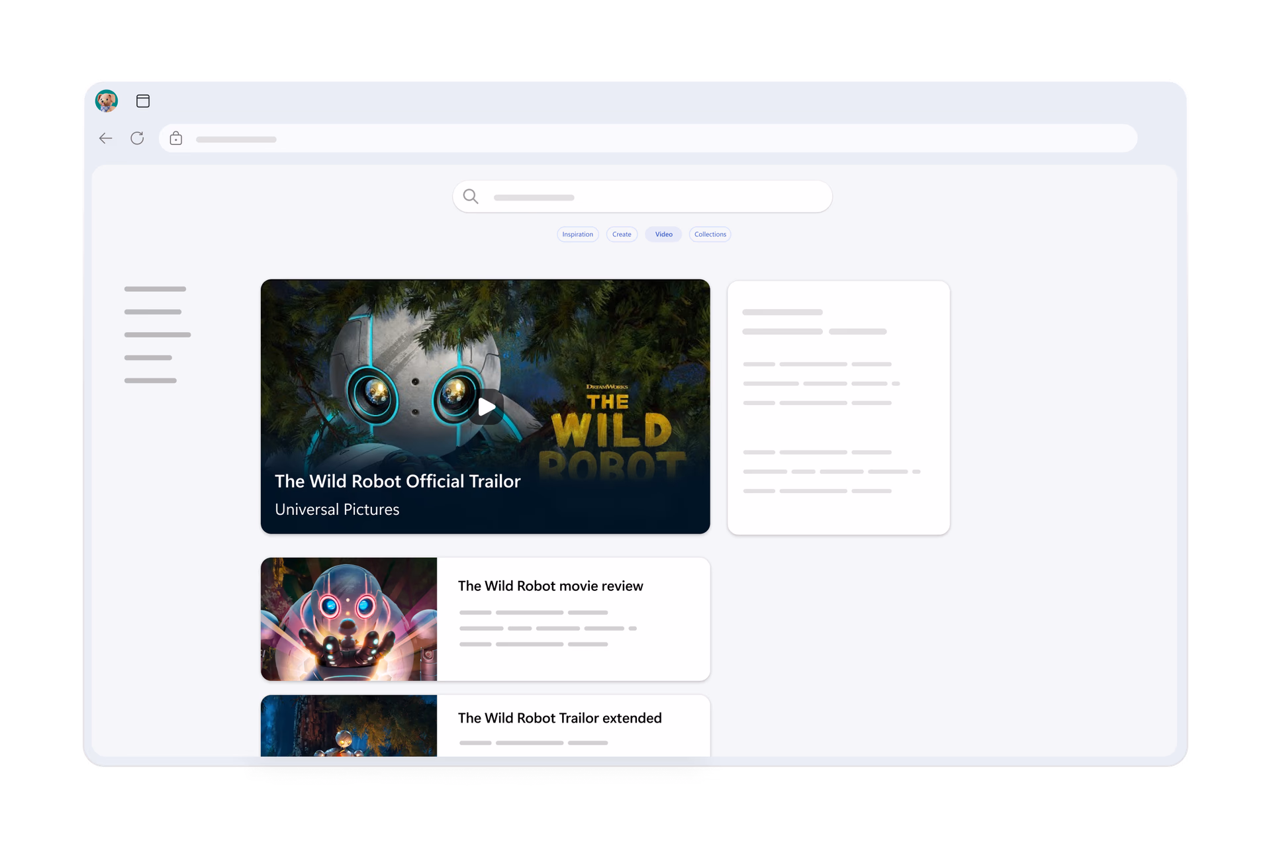Click Universal Pictures channel name
The height and width of the screenshot is (847, 1271).
(x=337, y=510)
